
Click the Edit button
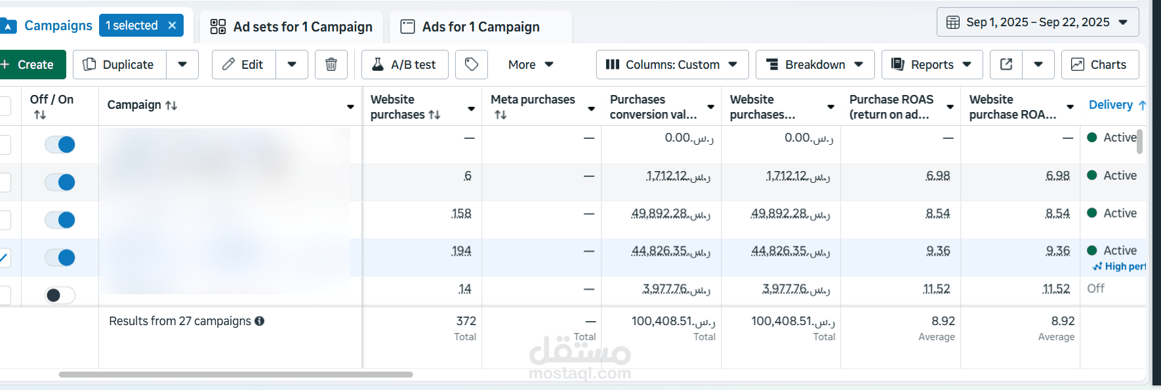pyautogui.click(x=244, y=64)
